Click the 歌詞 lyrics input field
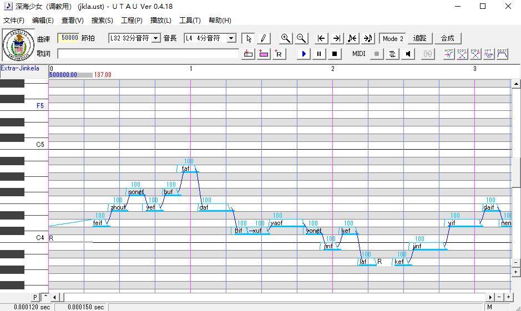This screenshot has height=311, width=521. pyautogui.click(x=148, y=54)
